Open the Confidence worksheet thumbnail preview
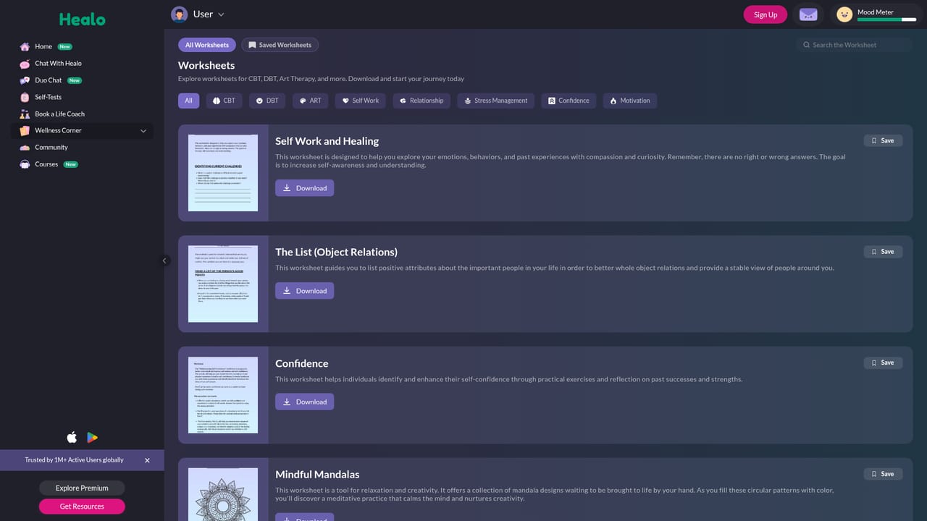 click(x=223, y=395)
